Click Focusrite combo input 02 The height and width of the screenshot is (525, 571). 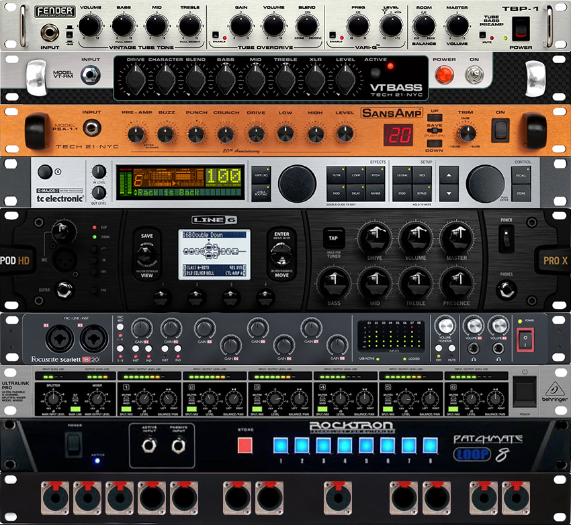tap(94, 339)
